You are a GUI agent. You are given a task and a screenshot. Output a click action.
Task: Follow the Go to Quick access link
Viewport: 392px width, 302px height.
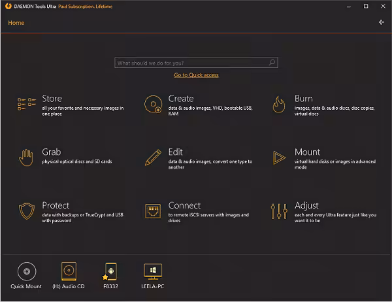[196, 75]
